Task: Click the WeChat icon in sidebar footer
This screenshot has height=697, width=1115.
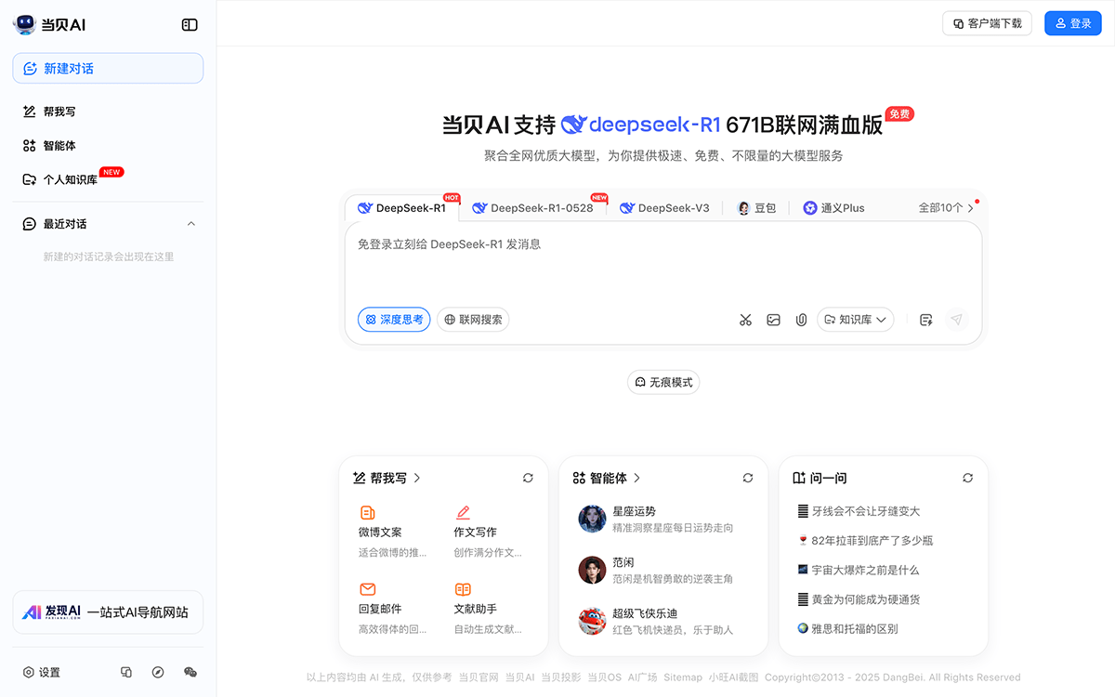Action: (x=190, y=672)
